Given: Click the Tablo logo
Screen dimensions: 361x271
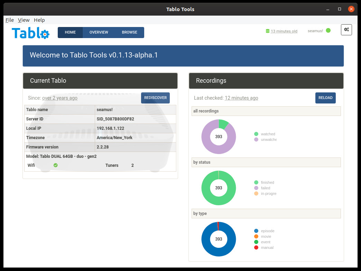Looking at the screenshot, I should (x=30, y=33).
